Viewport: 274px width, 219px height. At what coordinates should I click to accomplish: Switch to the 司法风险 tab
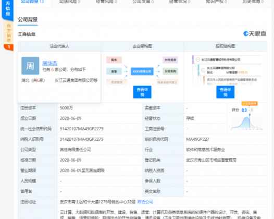[x=70, y=2]
